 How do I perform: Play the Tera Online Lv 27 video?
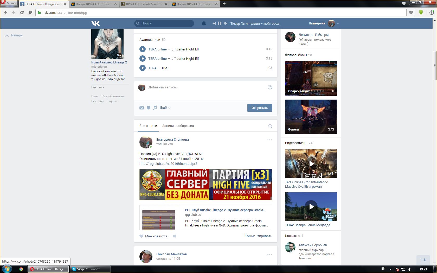tap(311, 164)
